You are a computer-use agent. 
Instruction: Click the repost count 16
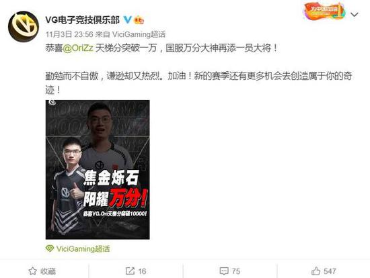(x=142, y=271)
